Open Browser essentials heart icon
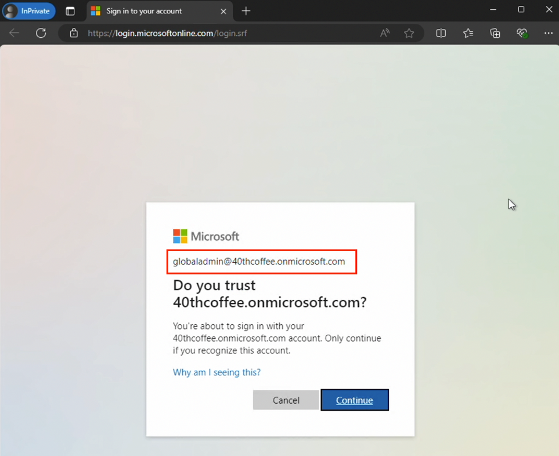The height and width of the screenshot is (456, 559). 522,33
